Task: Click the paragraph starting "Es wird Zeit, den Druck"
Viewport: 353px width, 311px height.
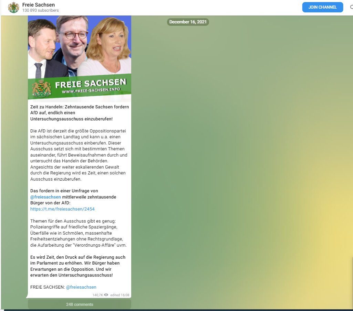Action: [x=78, y=266]
